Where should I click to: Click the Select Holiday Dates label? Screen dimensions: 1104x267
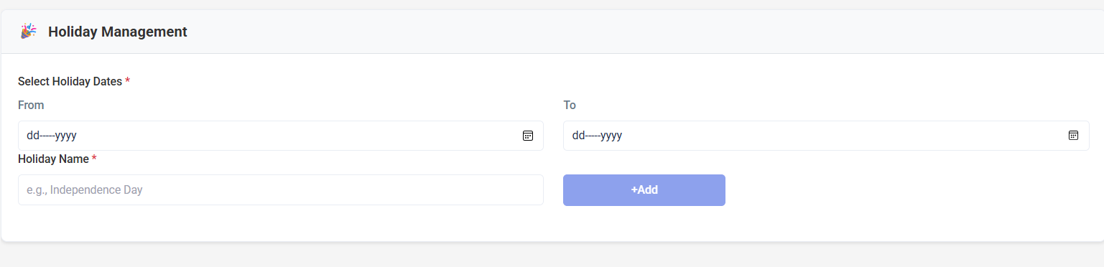[x=70, y=82]
